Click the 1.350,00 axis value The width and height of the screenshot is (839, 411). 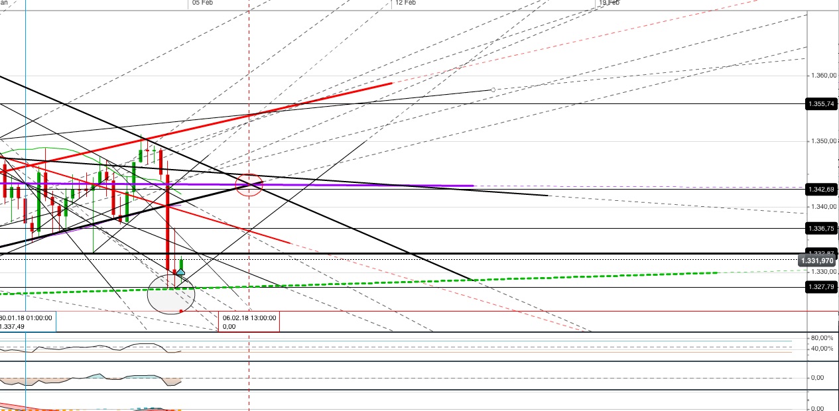tap(823, 141)
